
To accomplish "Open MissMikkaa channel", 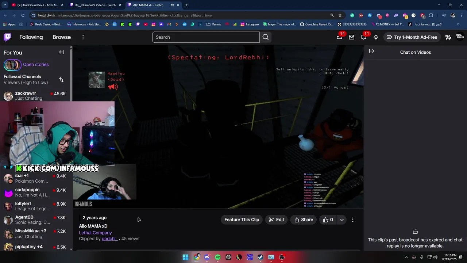I will point(36,234).
